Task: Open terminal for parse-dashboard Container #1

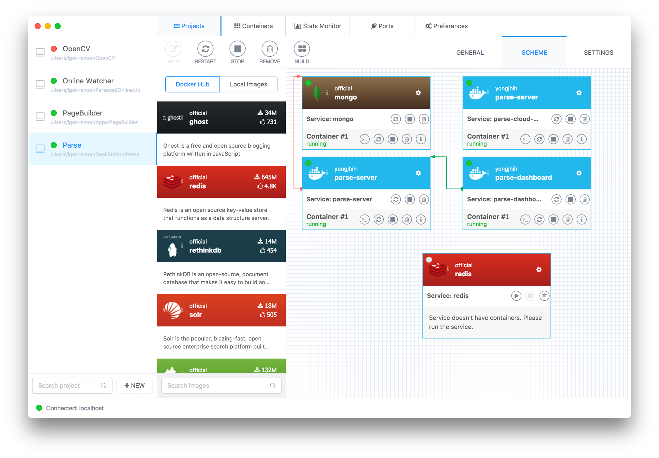Action: click(x=525, y=220)
